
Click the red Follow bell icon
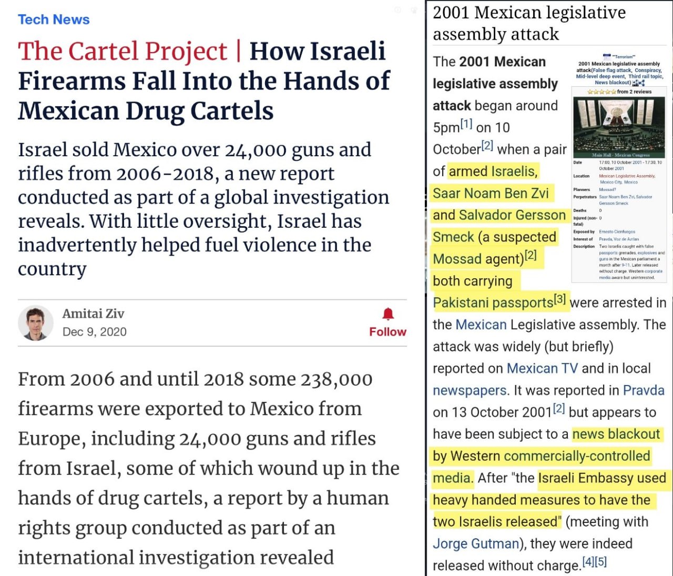click(x=388, y=314)
